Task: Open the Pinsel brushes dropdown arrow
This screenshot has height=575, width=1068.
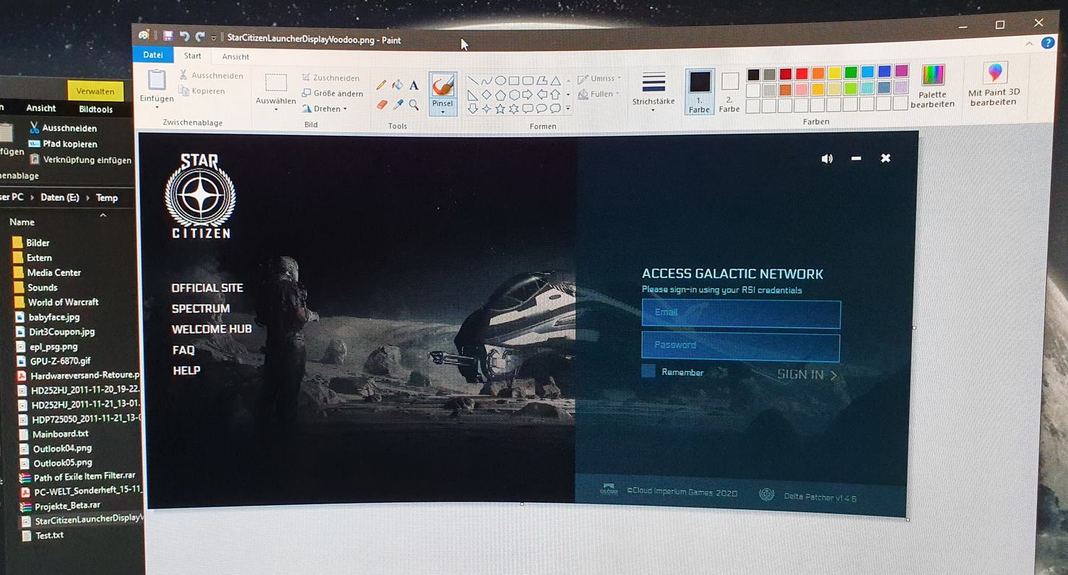Action: [443, 112]
